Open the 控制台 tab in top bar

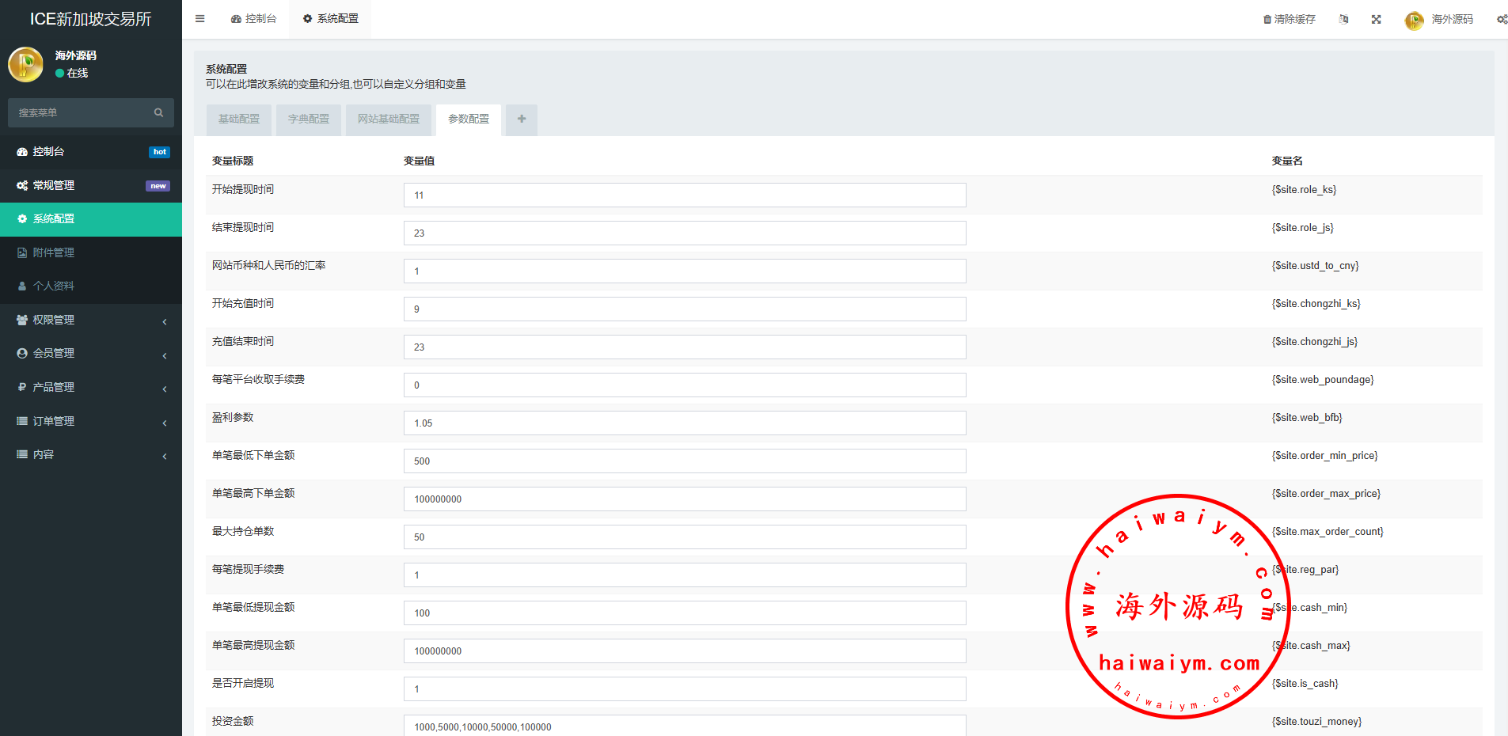click(x=253, y=19)
